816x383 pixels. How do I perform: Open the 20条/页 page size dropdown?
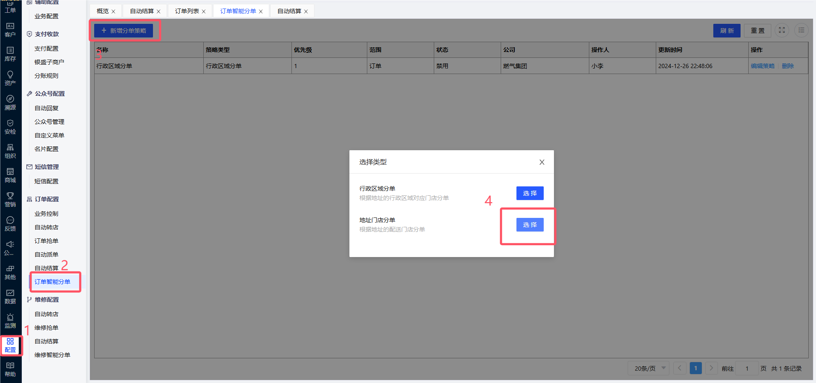coord(649,368)
